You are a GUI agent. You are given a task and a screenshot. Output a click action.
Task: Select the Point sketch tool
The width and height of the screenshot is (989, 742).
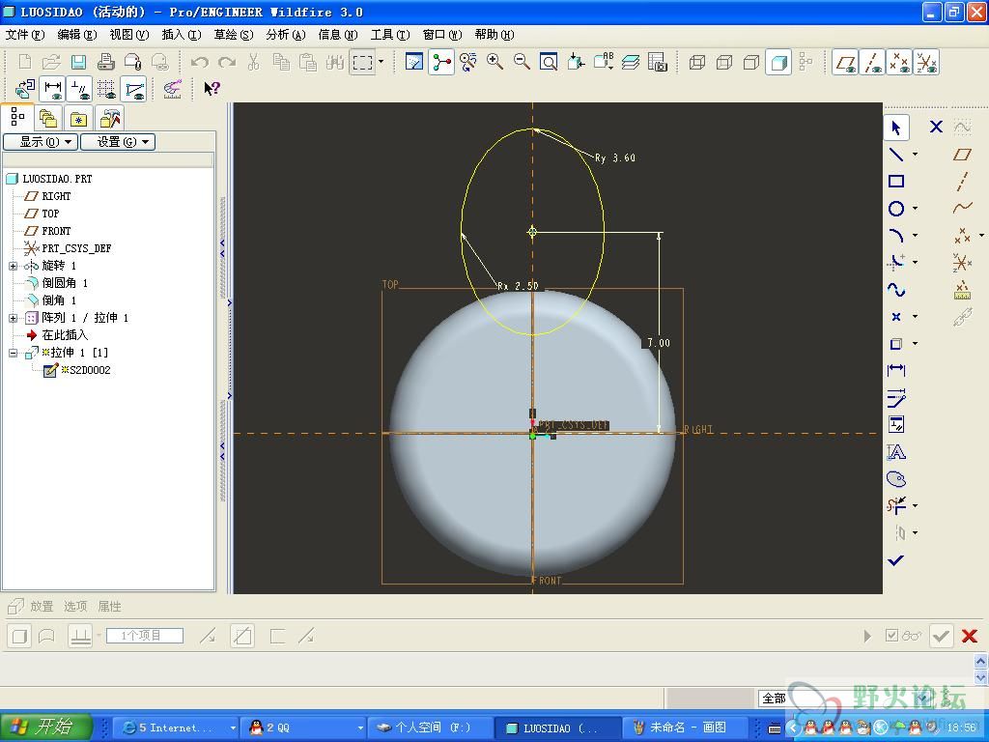click(x=895, y=316)
